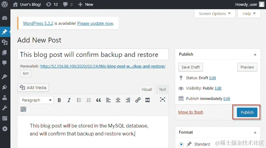Edit Public visibility setting
The width and height of the screenshot is (266, 148).
click(218, 88)
